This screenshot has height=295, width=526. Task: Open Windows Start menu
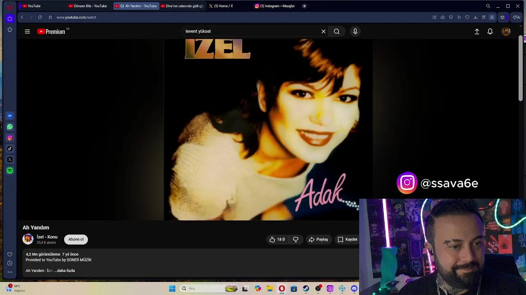(x=172, y=288)
